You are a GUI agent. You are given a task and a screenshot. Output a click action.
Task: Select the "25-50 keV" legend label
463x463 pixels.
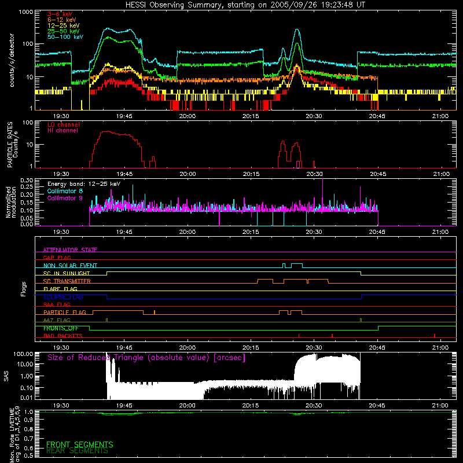coord(63,31)
